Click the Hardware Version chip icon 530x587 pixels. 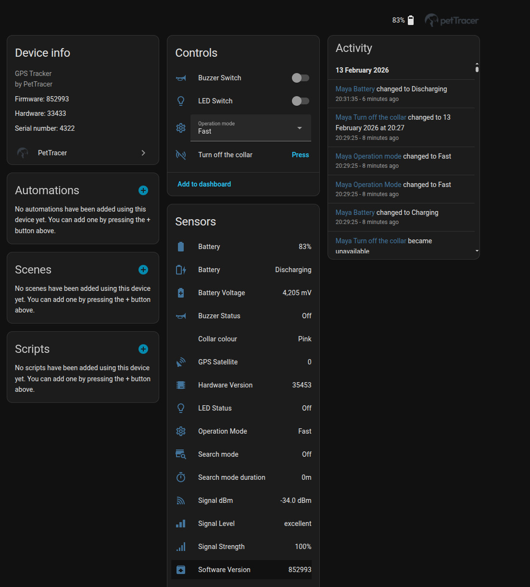pos(181,385)
